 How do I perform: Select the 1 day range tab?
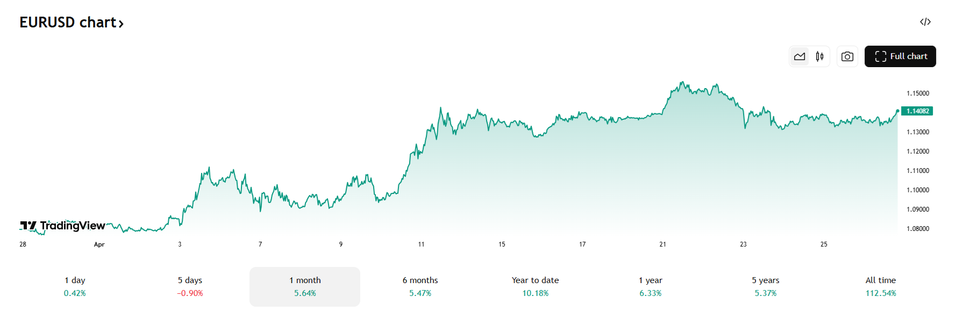tap(75, 286)
